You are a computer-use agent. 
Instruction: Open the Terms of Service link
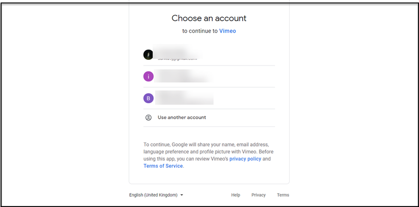coord(163,166)
